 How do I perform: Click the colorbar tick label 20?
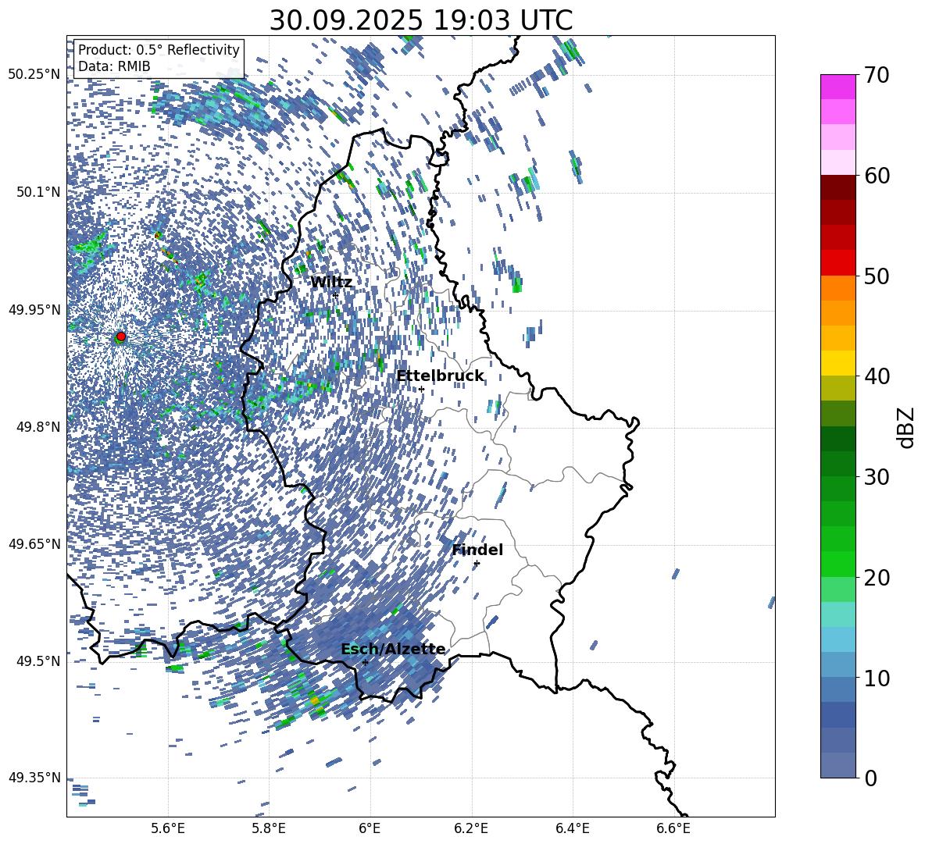click(x=877, y=577)
